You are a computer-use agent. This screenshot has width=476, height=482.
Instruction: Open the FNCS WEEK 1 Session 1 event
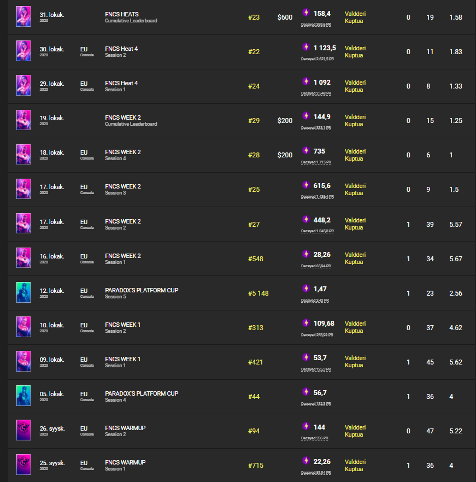[x=123, y=362]
